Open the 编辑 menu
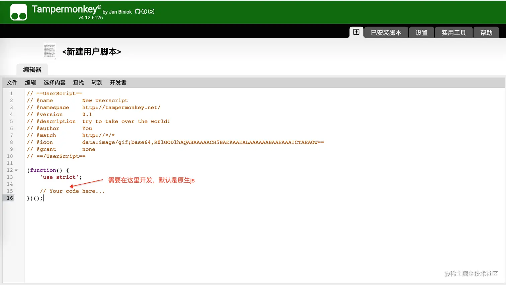This screenshot has width=506, height=285. [x=30, y=83]
